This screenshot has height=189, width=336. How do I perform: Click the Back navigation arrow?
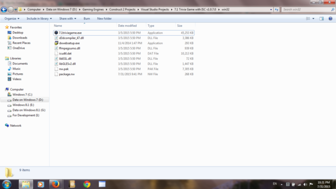(x=4, y=9)
